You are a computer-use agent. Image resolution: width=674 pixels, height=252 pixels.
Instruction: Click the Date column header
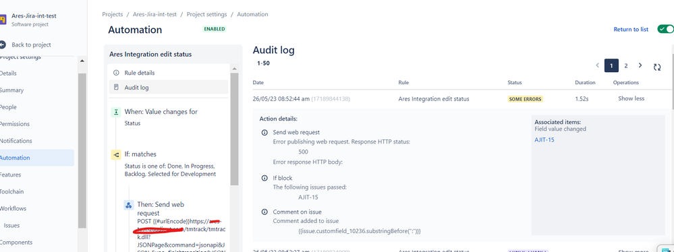point(258,82)
